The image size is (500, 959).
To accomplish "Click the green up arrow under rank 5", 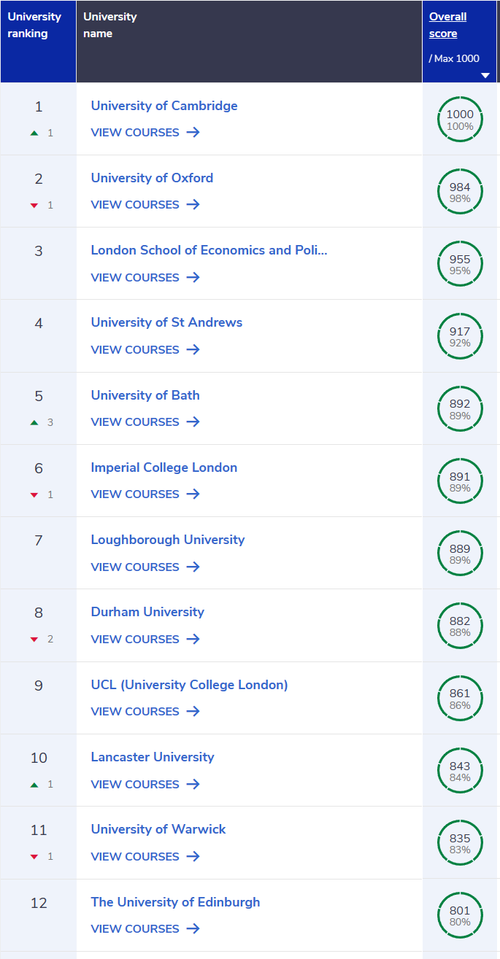I will [34, 423].
